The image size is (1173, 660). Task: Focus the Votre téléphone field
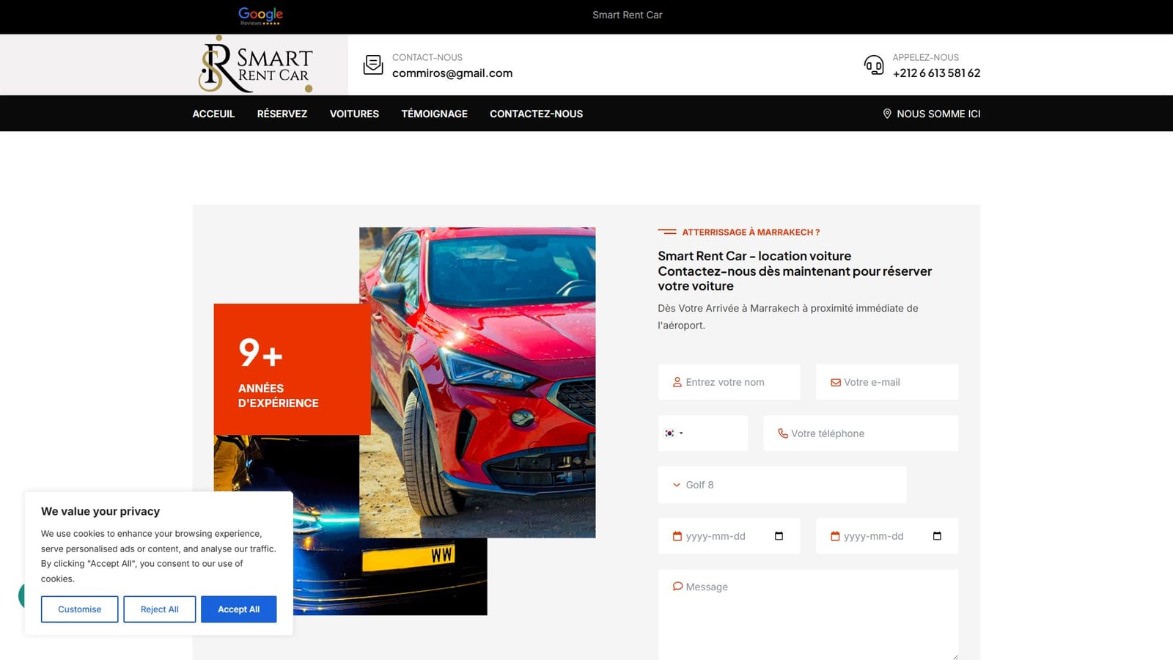[x=861, y=433]
